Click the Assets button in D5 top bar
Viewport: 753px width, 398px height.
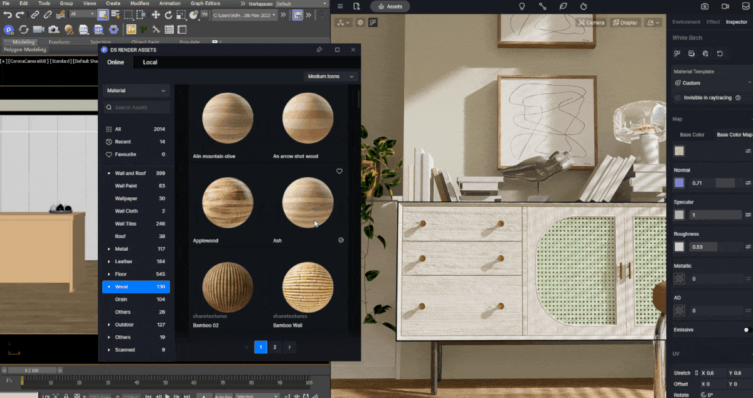click(390, 6)
